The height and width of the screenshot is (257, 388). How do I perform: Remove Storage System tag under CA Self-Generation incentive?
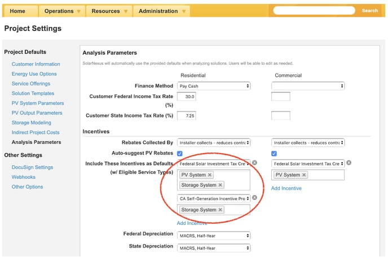coord(220,210)
